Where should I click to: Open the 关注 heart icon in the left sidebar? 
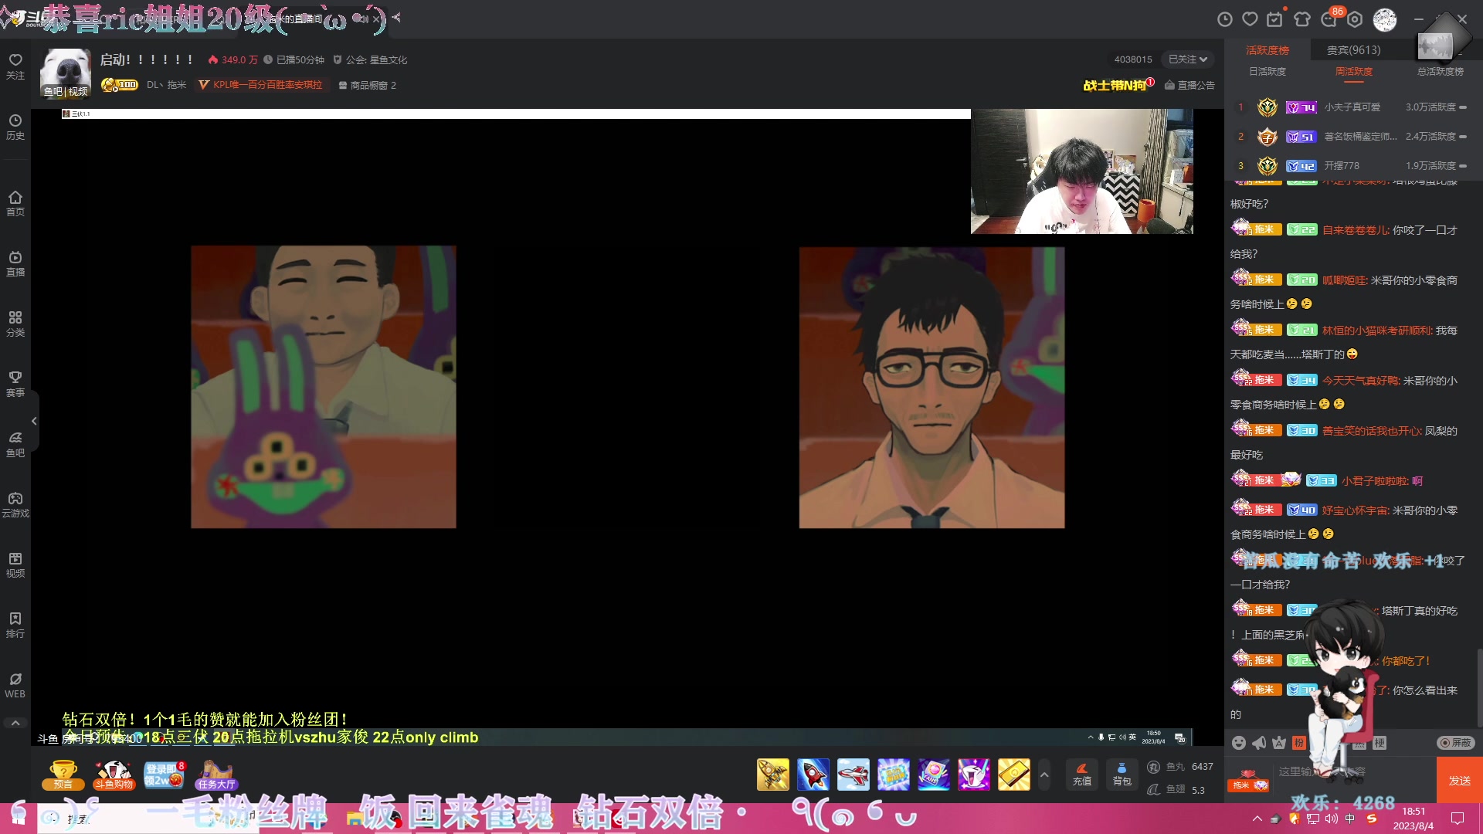tap(15, 66)
